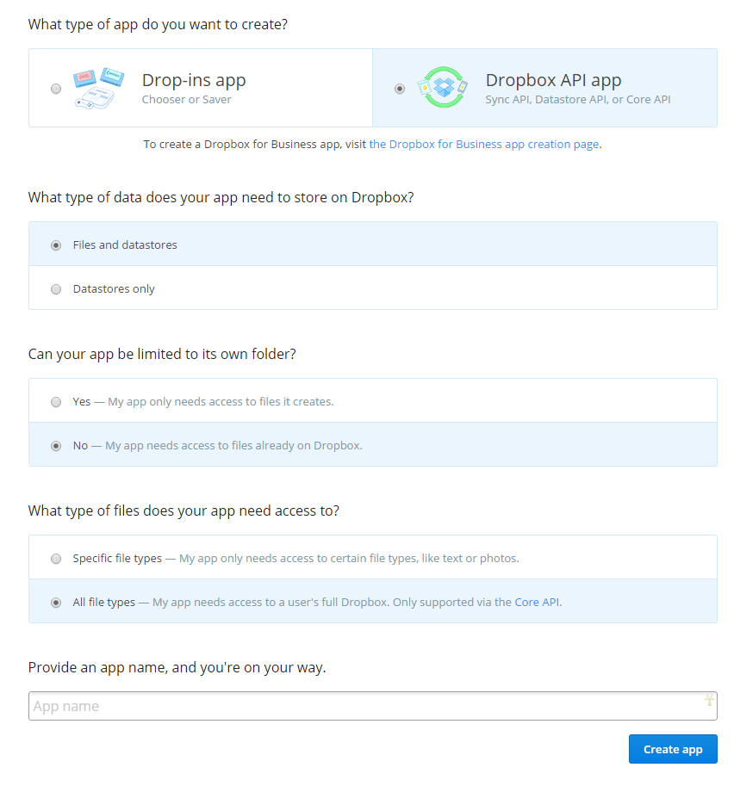The height and width of the screenshot is (786, 734).
Task: Select Yes for limiting app to own folder
Action: [56, 402]
